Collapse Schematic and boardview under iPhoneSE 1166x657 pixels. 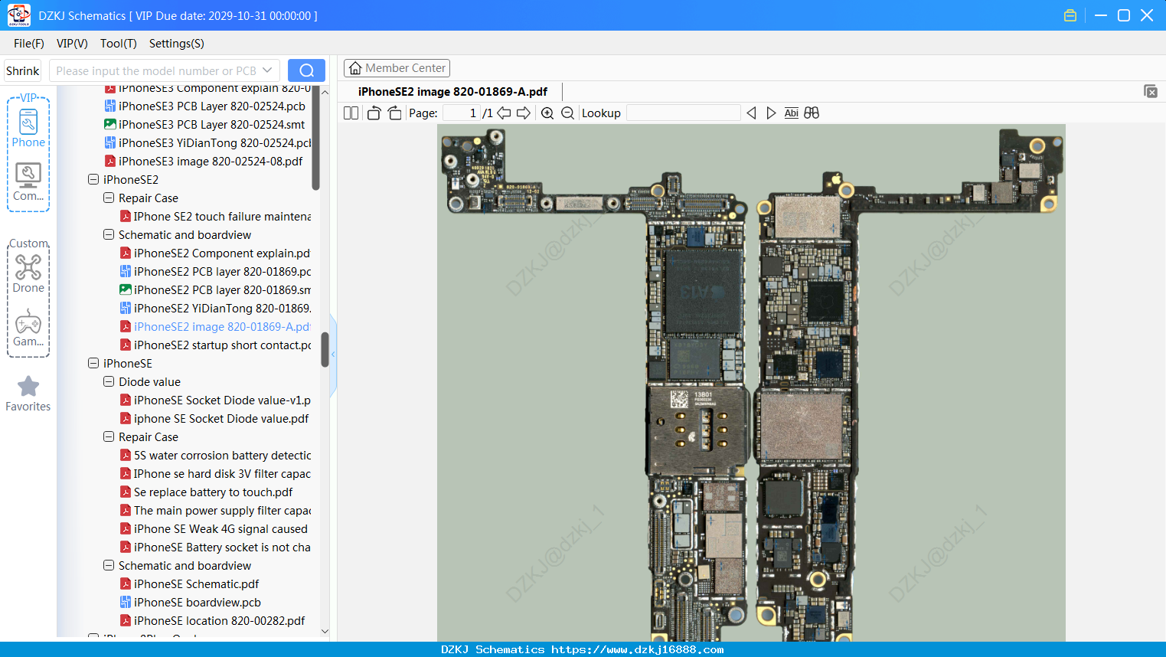(109, 566)
